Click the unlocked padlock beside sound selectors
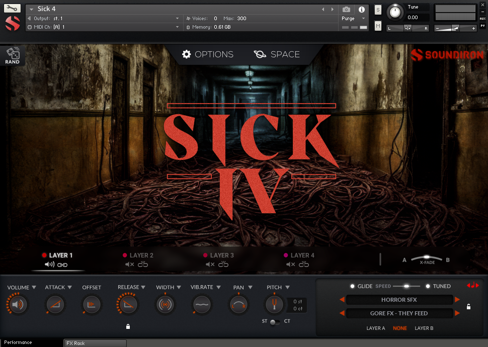 tap(468, 307)
